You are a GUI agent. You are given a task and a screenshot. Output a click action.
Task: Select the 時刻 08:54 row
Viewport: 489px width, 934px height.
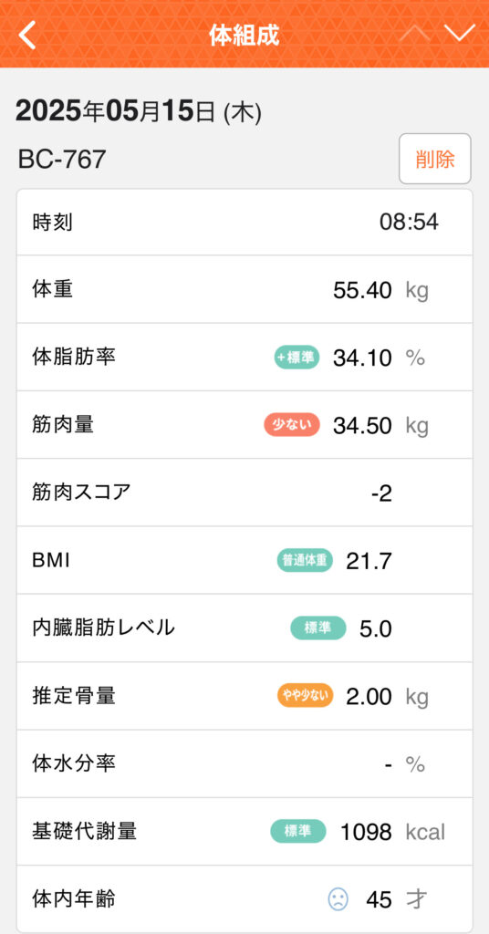coord(244,223)
